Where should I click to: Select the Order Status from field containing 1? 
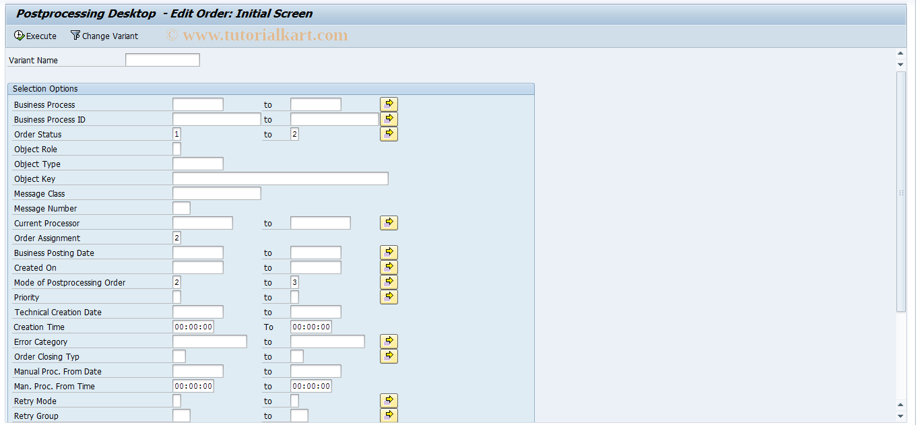(x=176, y=133)
